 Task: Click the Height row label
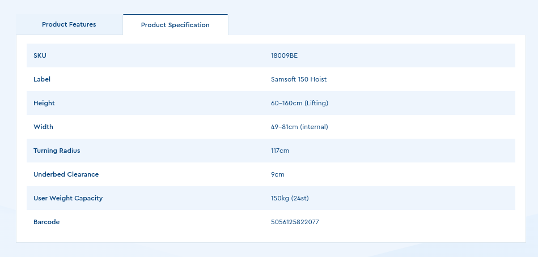pos(44,103)
